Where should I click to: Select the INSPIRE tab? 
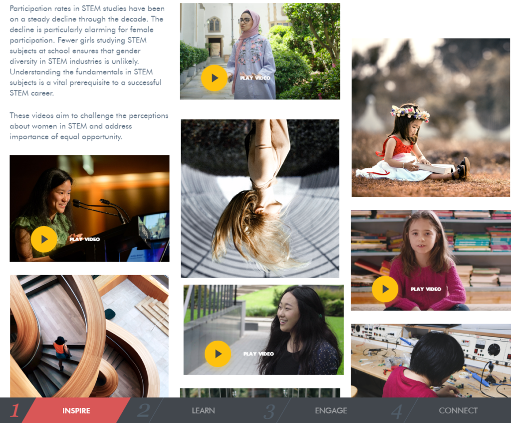[x=76, y=411]
